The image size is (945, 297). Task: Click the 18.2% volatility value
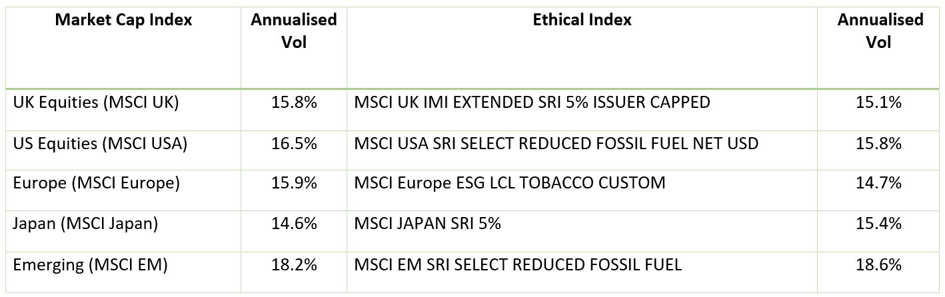(x=294, y=264)
